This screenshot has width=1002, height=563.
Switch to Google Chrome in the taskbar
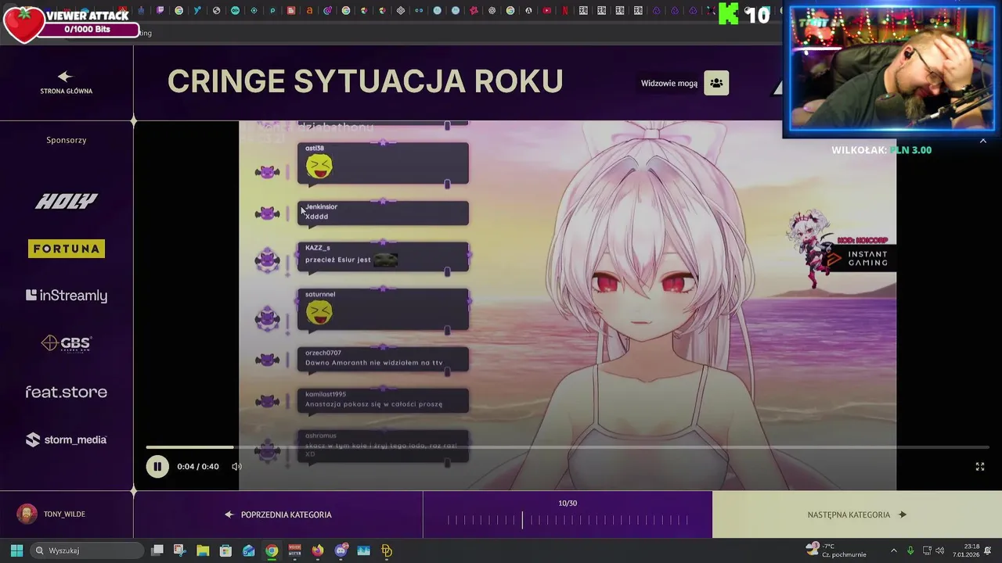[x=272, y=550]
